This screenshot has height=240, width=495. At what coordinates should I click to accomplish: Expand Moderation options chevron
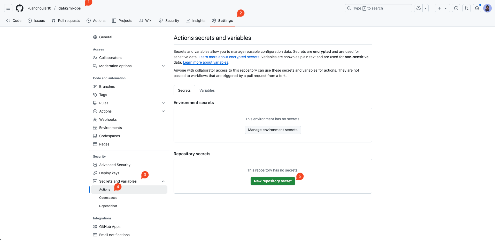coord(163,66)
